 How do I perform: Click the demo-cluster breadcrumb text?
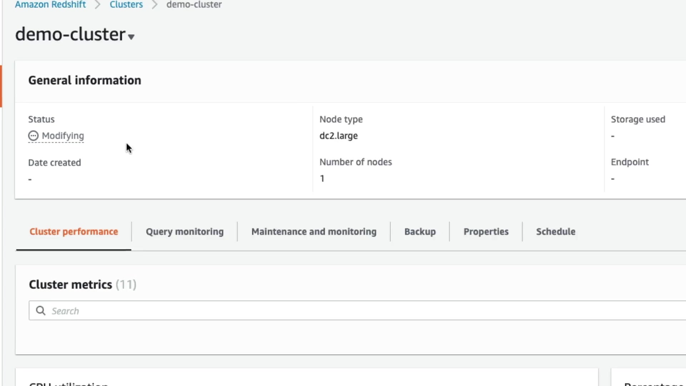click(x=194, y=5)
